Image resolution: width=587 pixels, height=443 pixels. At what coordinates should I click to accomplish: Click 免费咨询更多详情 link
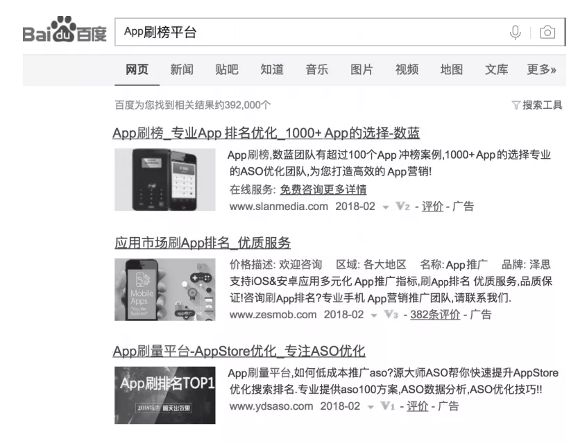[323, 190]
